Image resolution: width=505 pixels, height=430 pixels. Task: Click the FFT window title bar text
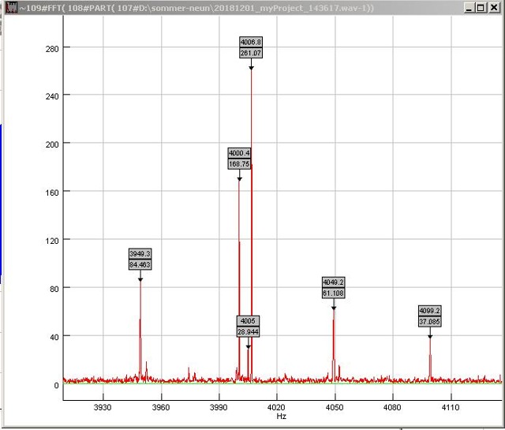(x=197, y=7)
